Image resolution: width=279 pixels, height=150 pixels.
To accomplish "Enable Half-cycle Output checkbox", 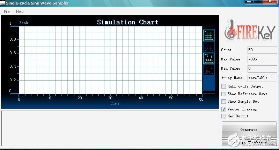I will coord(223,86).
